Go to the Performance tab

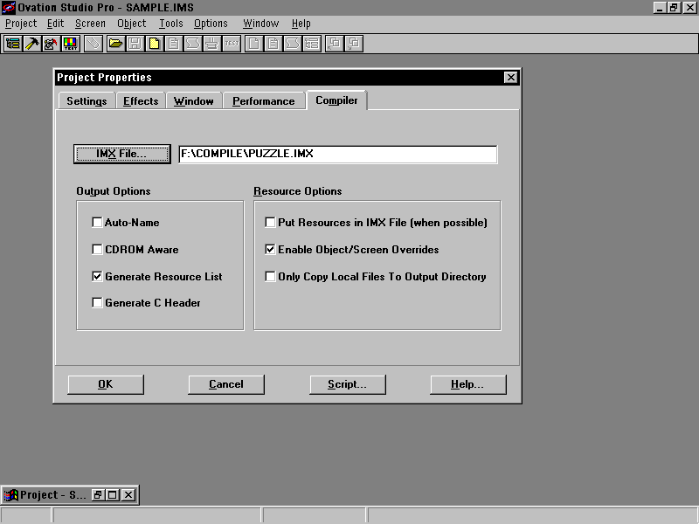pyautogui.click(x=264, y=101)
